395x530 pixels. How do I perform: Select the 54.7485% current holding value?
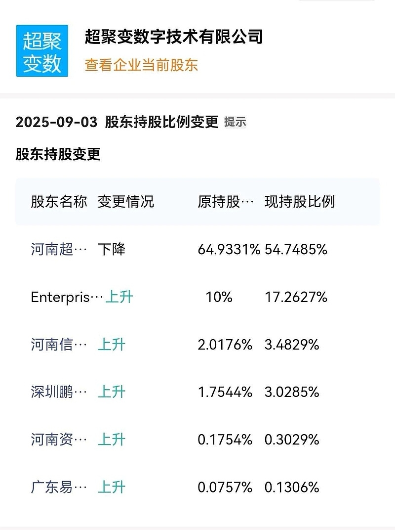click(296, 250)
